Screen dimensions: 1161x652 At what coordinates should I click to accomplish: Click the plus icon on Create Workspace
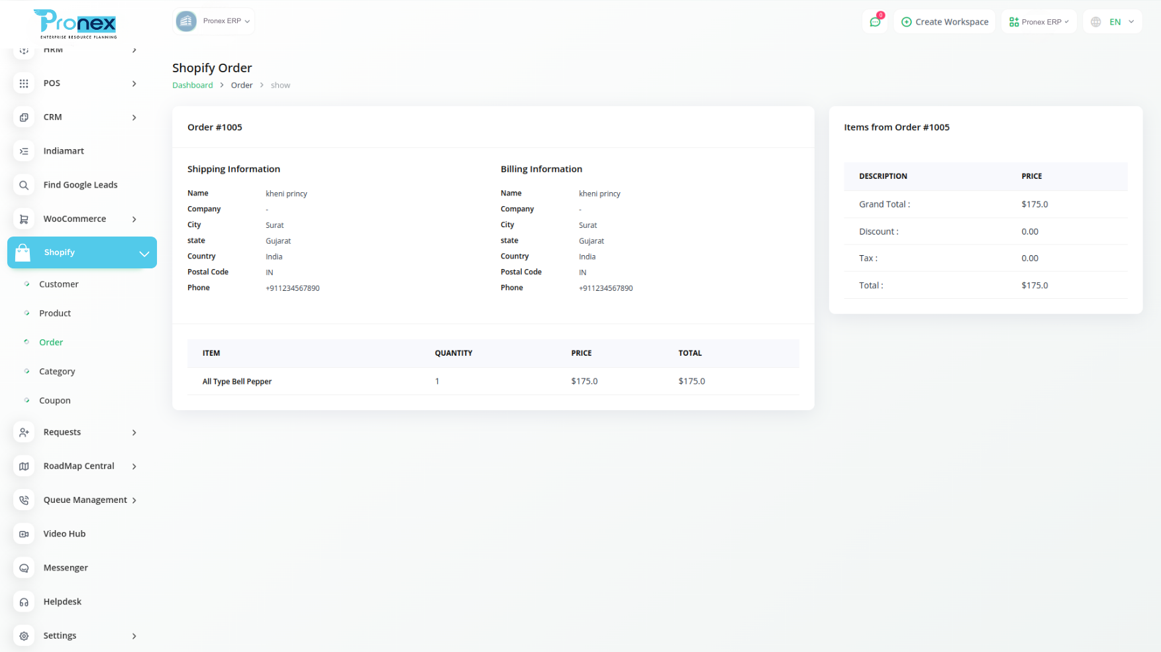coord(906,22)
